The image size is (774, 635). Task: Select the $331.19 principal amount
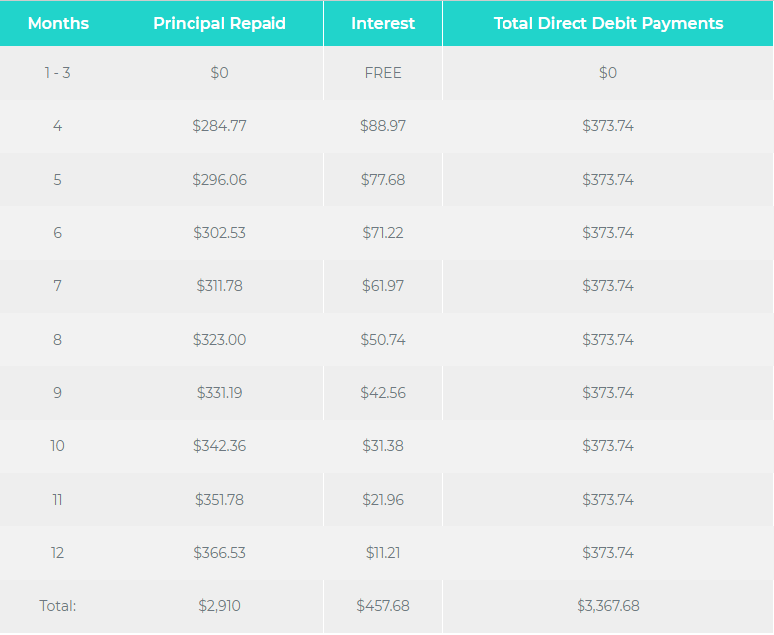point(219,393)
